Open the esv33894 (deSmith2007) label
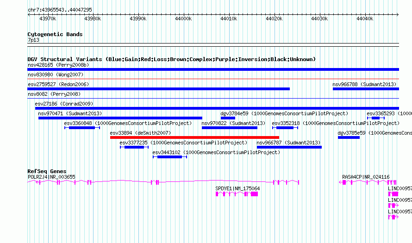 [x=140, y=133]
